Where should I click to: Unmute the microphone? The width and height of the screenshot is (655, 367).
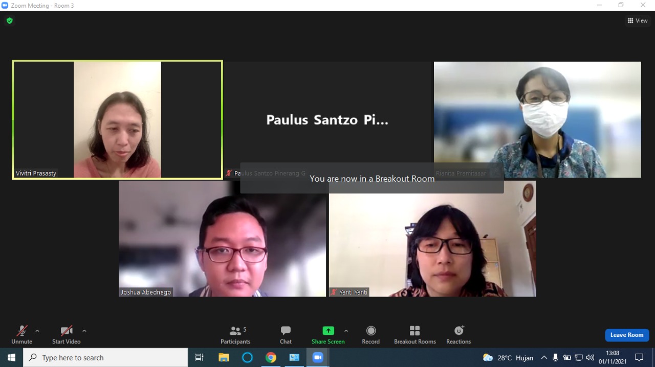(x=21, y=335)
